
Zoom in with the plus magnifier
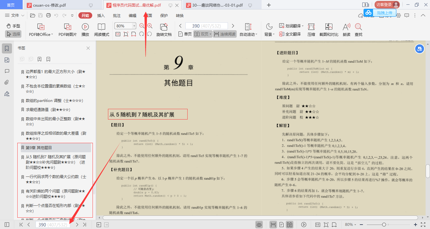coord(150,26)
